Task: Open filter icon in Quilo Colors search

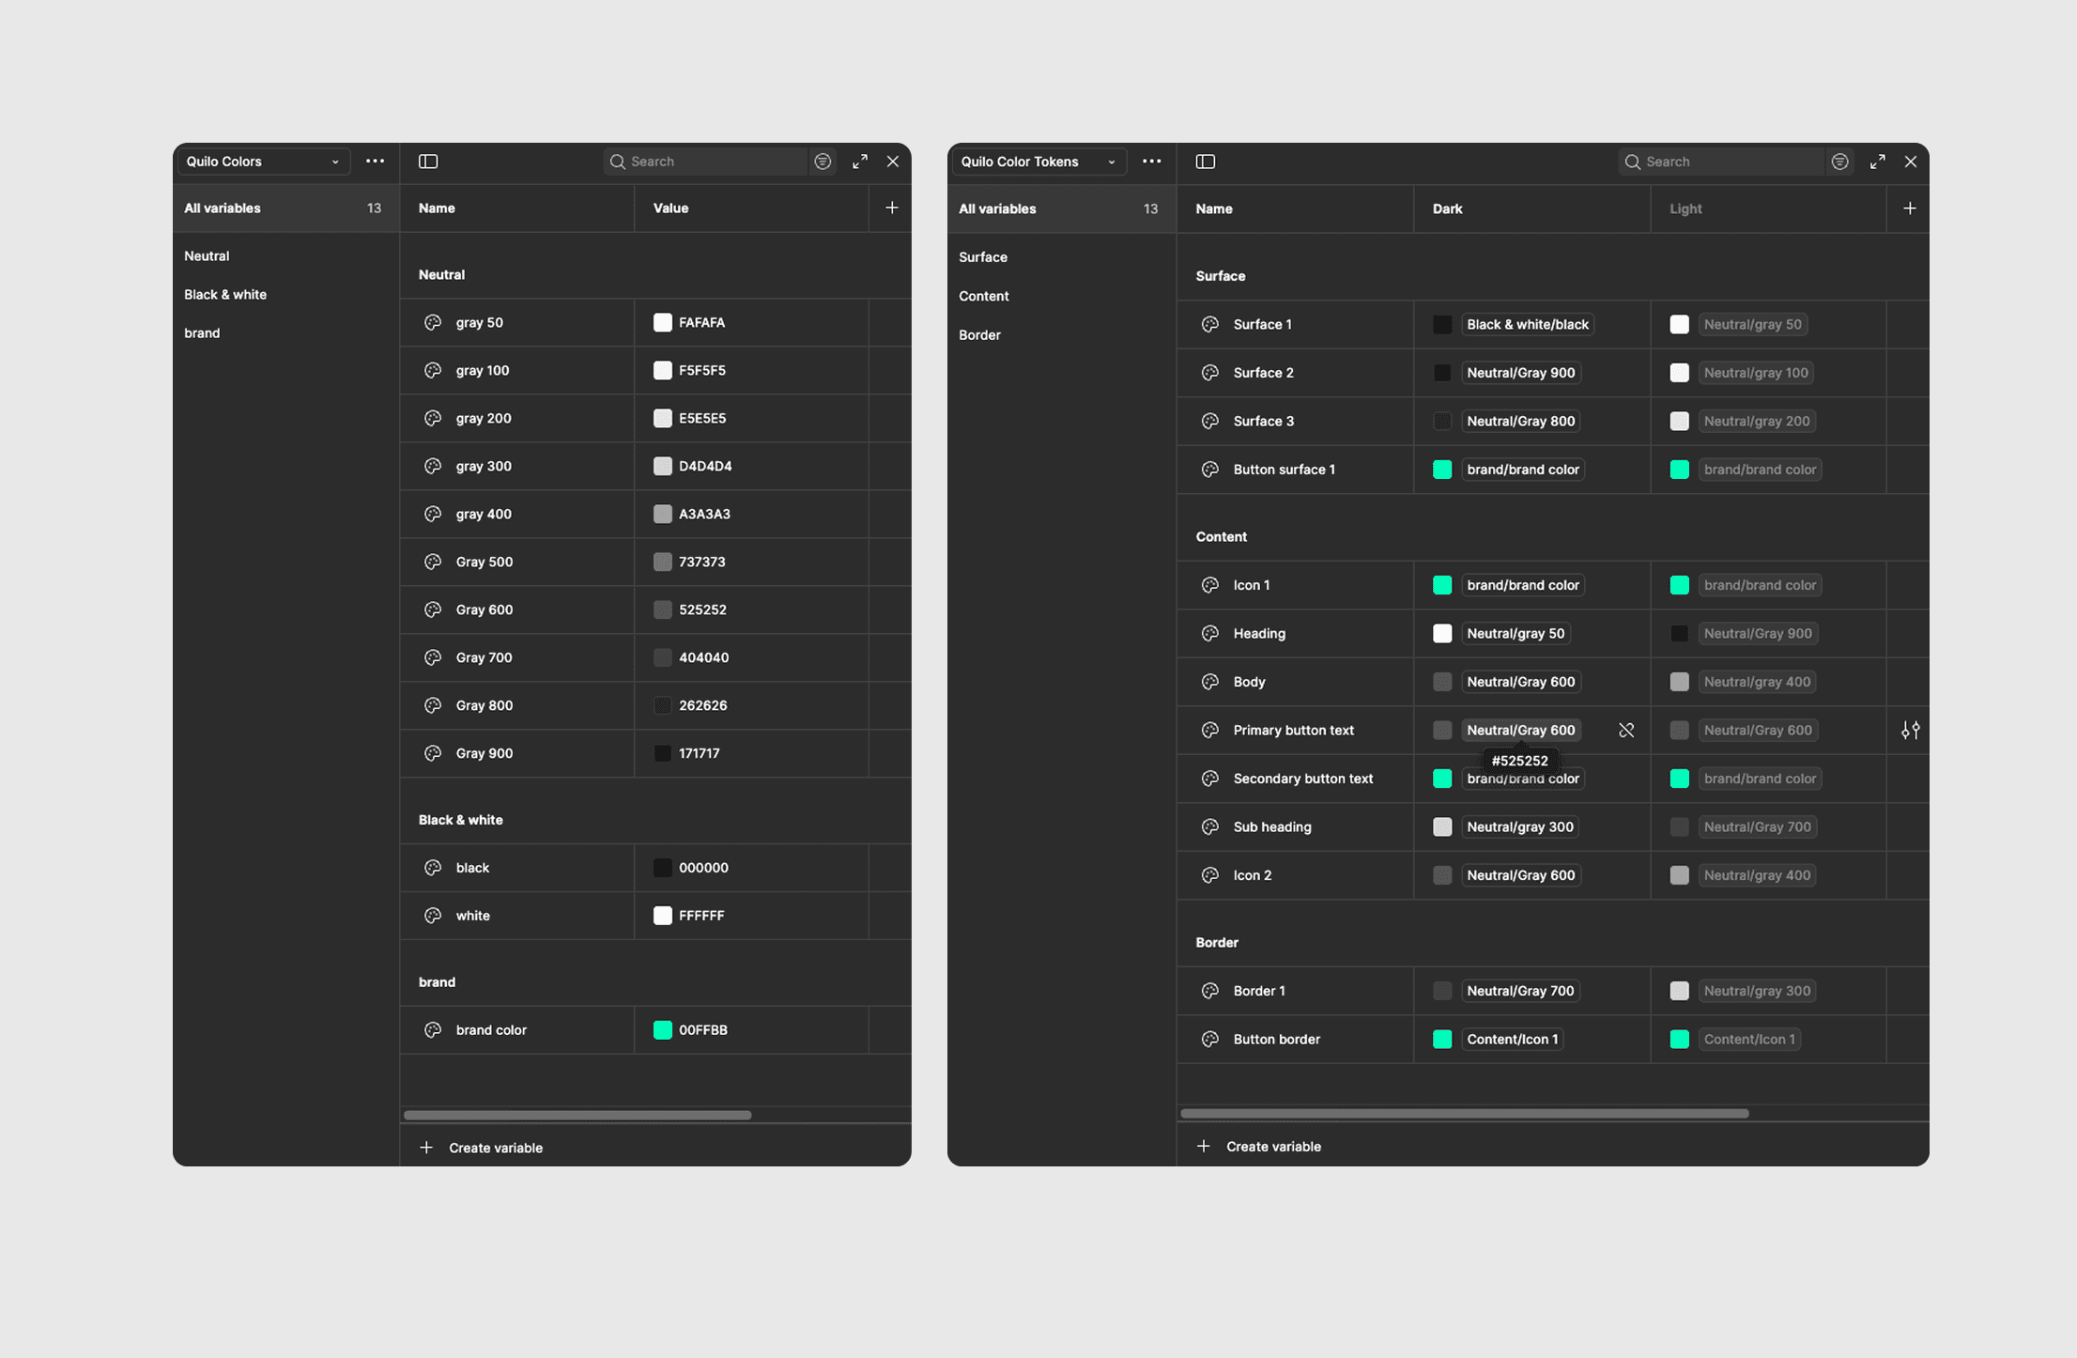Action: tap(823, 162)
